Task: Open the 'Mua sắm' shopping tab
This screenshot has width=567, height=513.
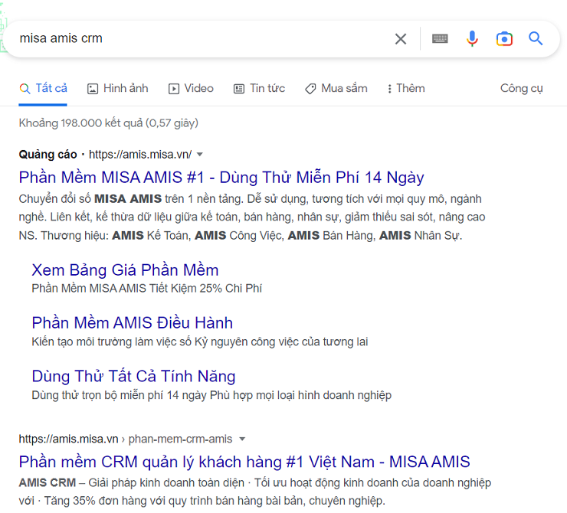Action: click(x=336, y=89)
